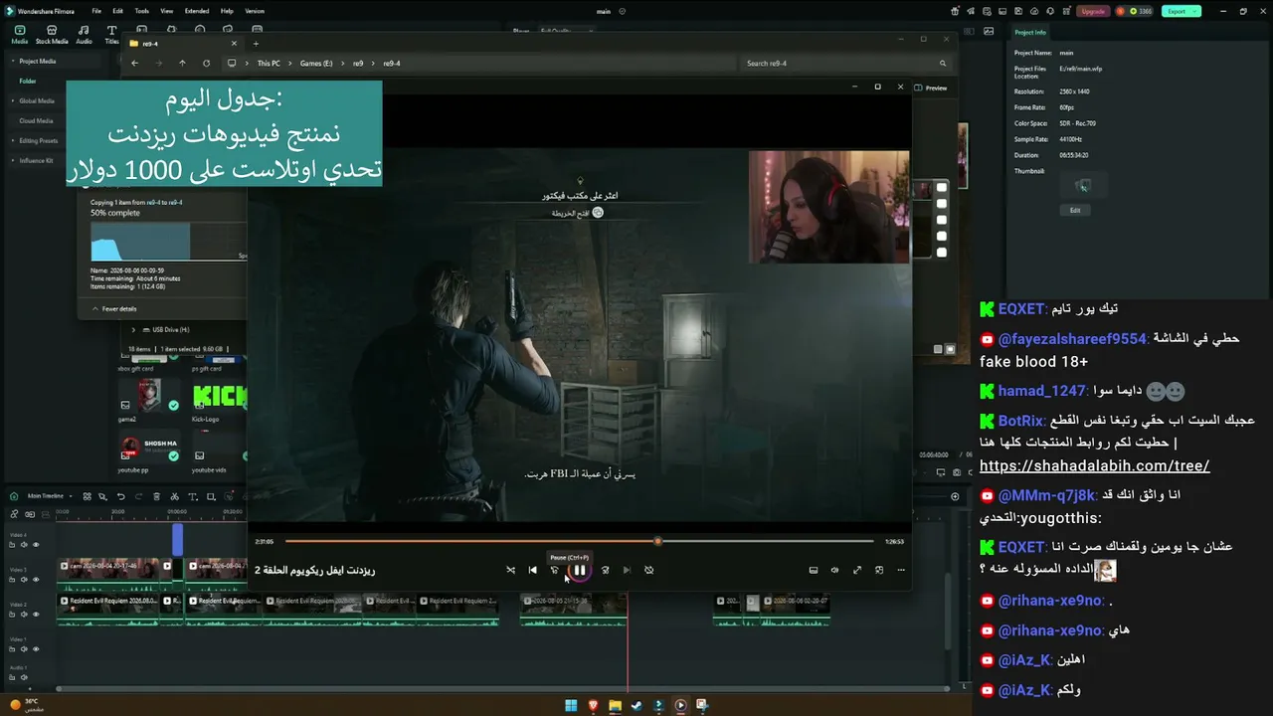Open the Stock Media tab
The height and width of the screenshot is (716, 1273).
point(52,35)
